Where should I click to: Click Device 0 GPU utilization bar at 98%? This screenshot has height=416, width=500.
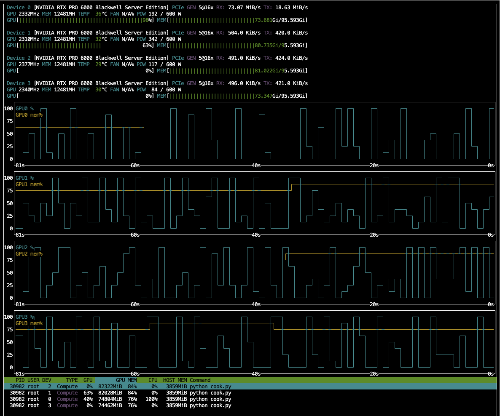click(81, 20)
